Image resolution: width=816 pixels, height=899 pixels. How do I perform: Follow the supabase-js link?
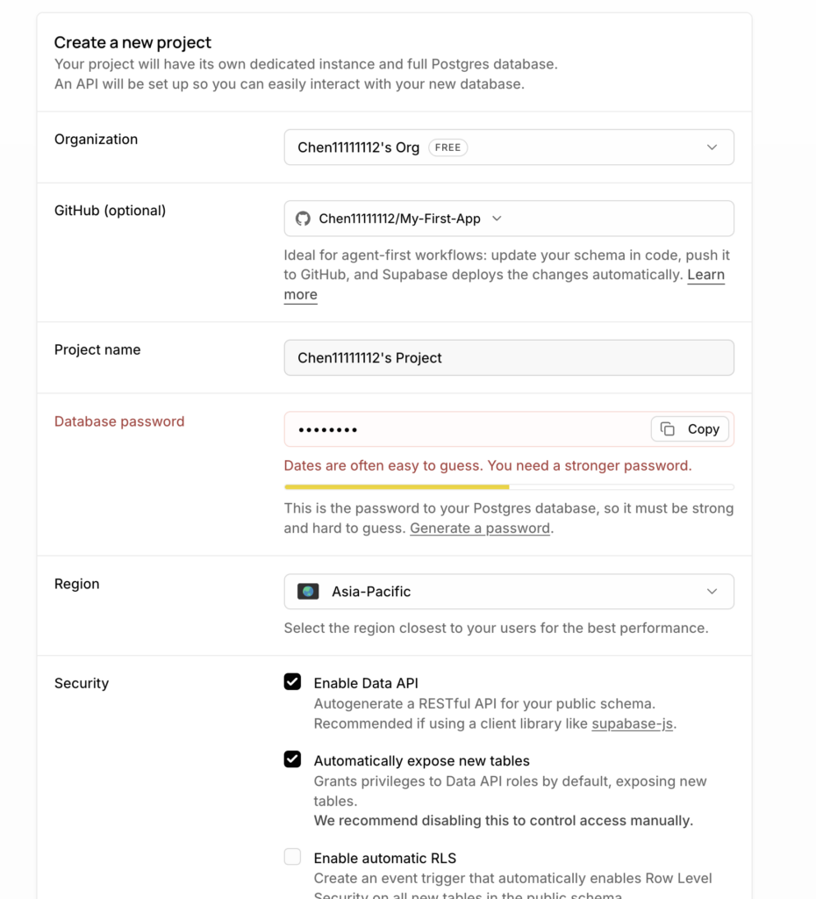632,723
